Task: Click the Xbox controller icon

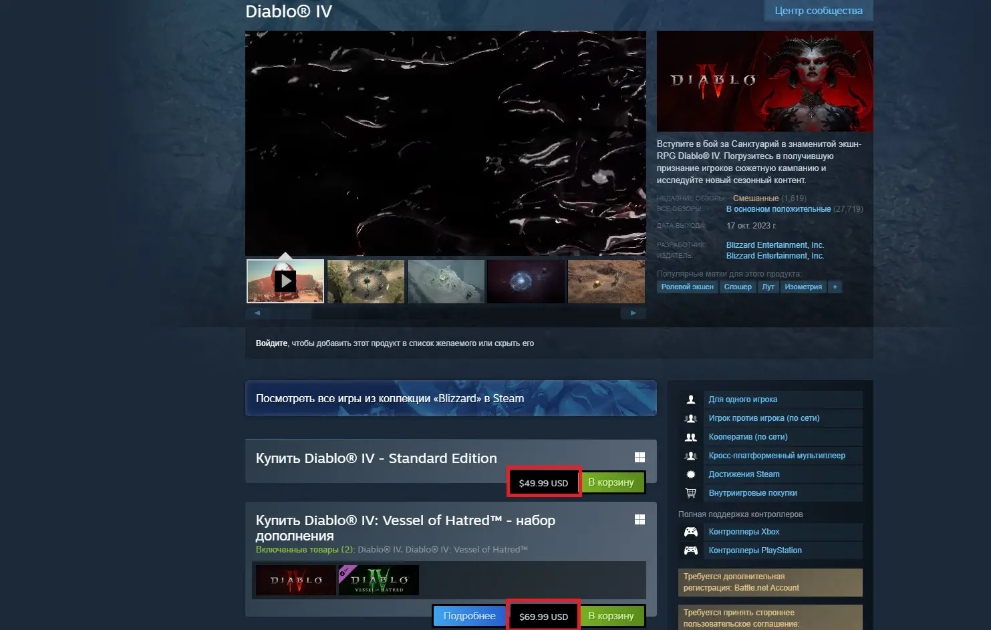Action: [x=691, y=532]
